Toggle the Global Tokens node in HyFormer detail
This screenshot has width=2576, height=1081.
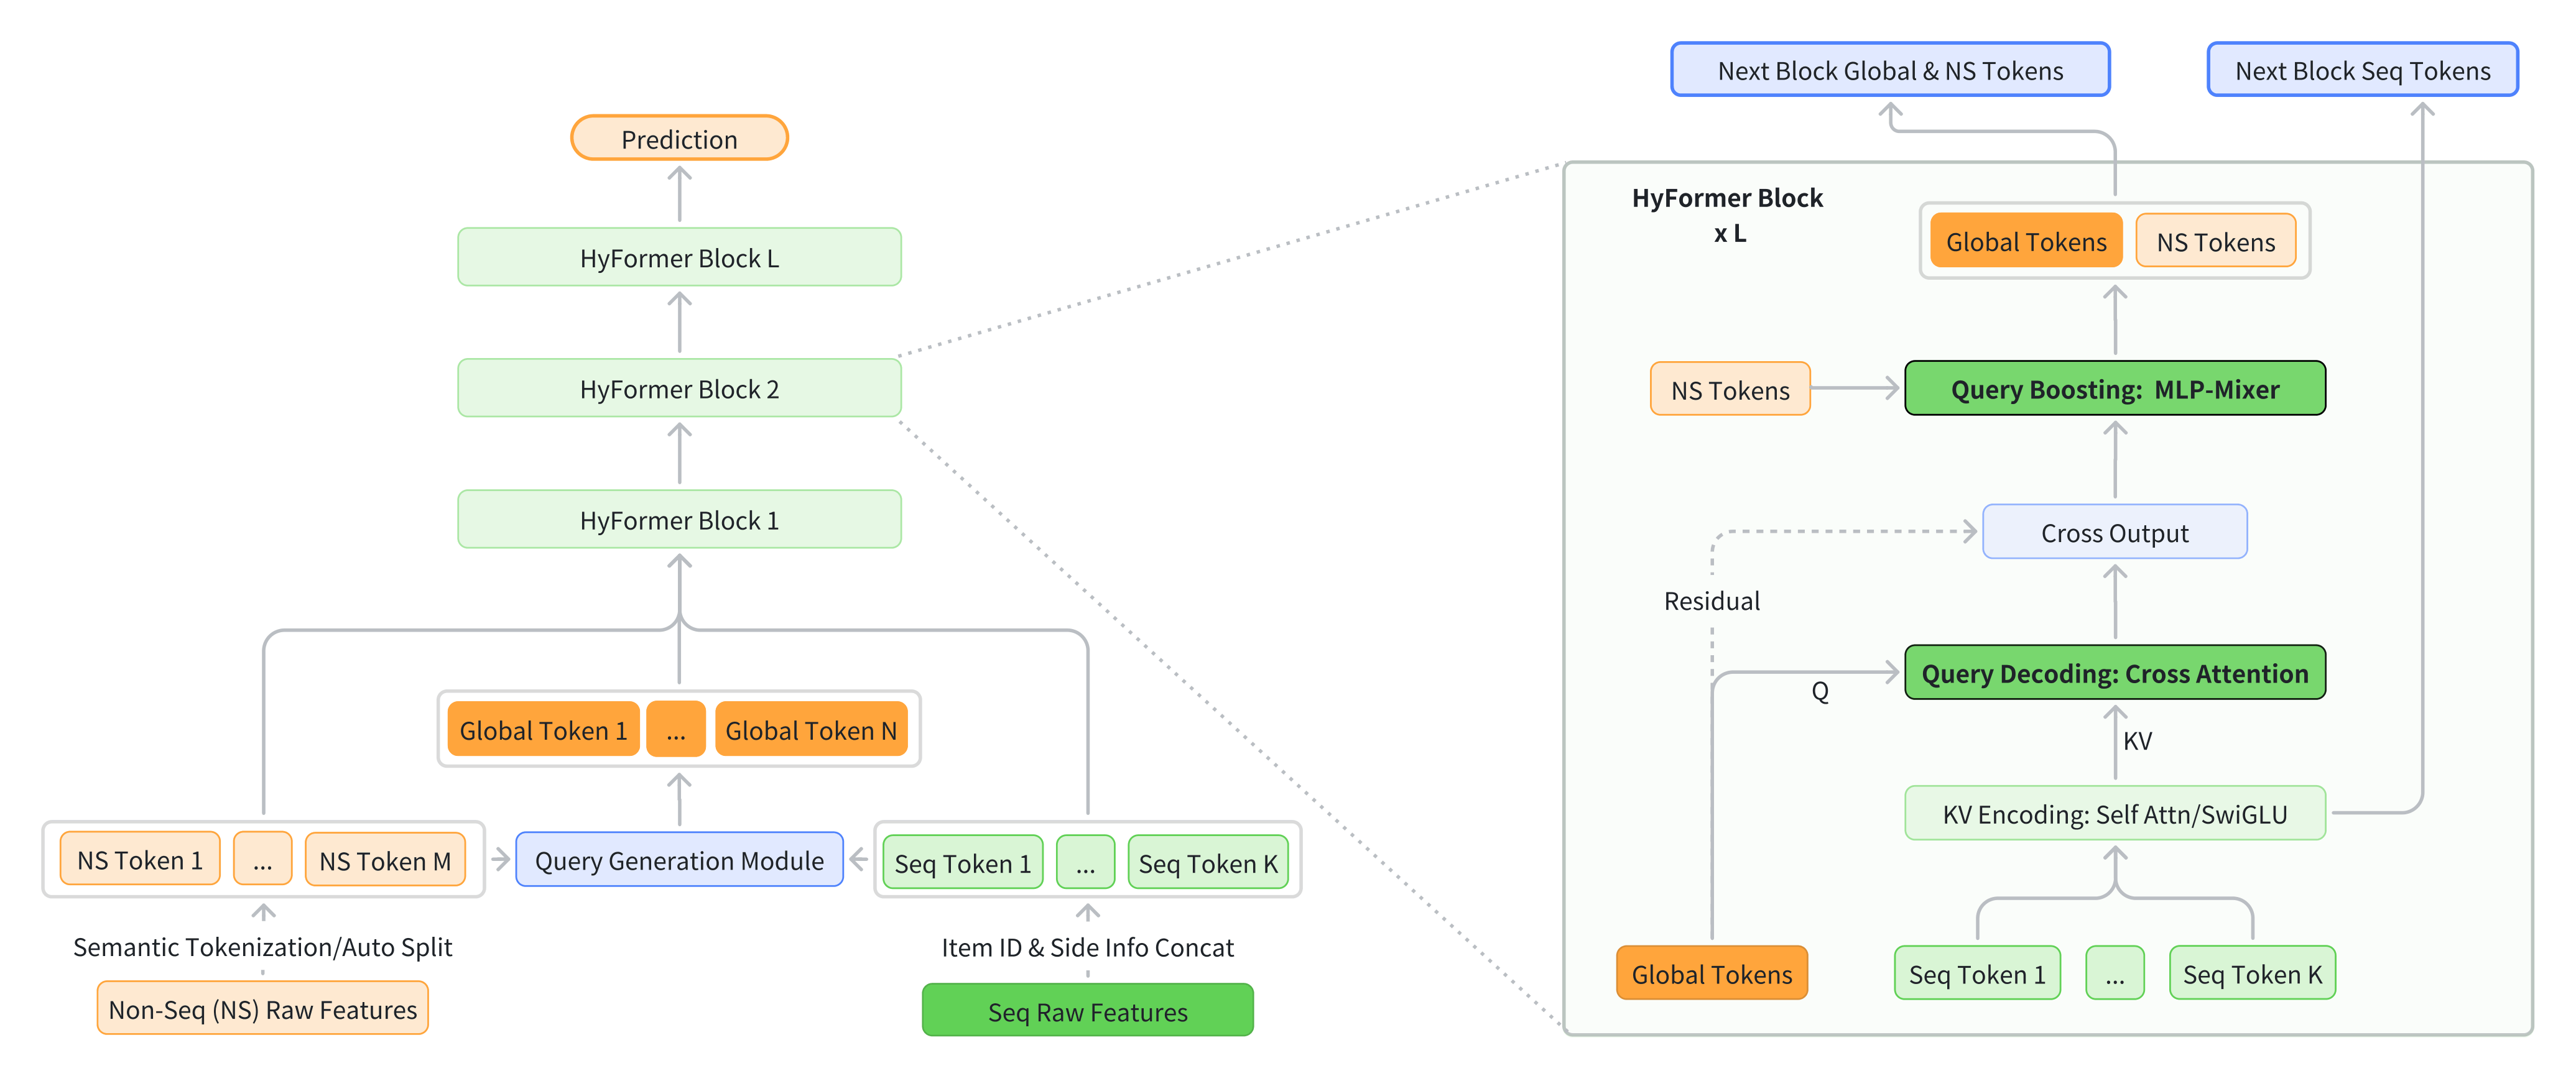(2027, 240)
